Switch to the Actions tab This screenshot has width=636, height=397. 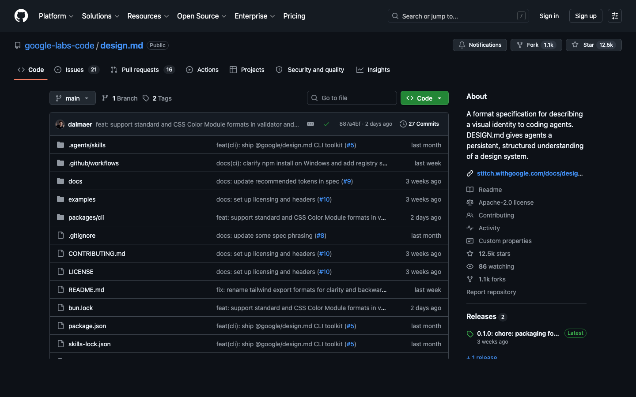tap(202, 70)
